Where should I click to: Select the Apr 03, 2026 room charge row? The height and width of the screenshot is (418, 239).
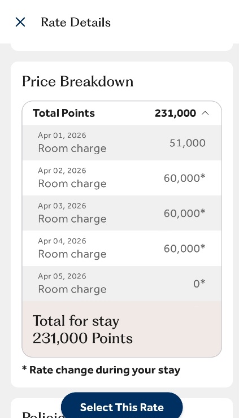point(122,213)
